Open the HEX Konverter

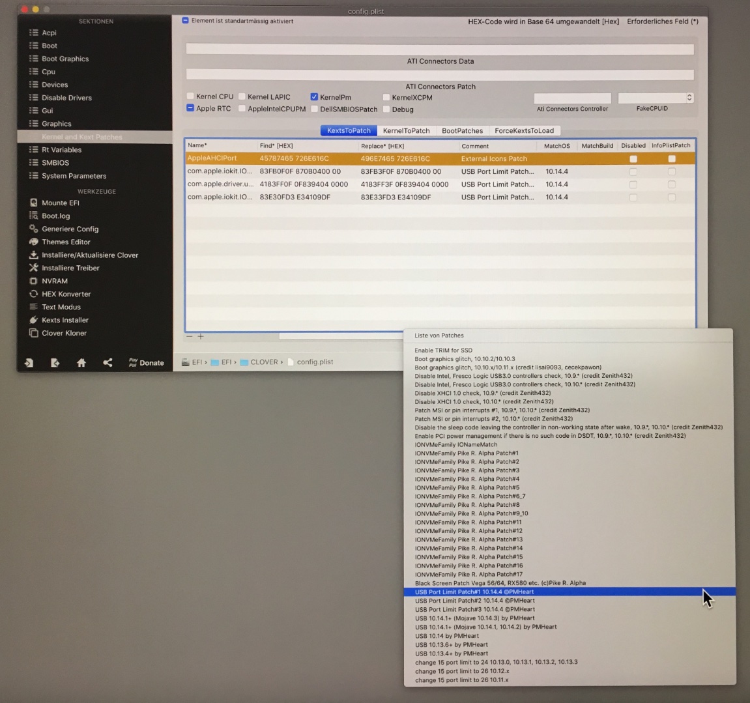66,294
